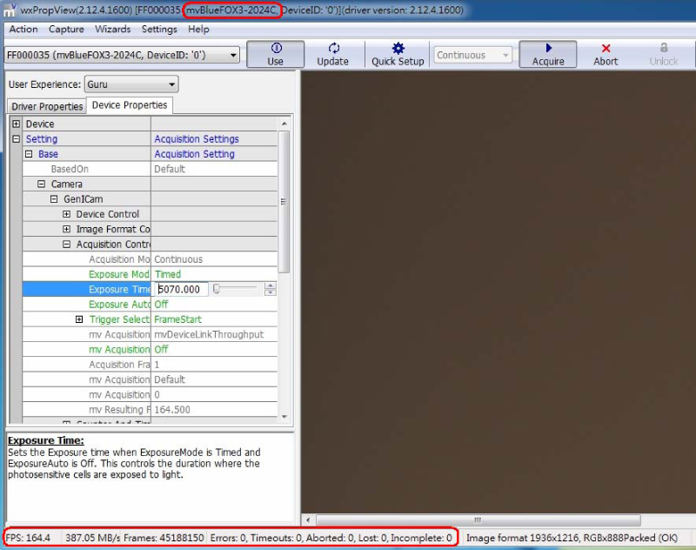Open the Capture menu
Screen dimensions: 696x550
point(66,29)
